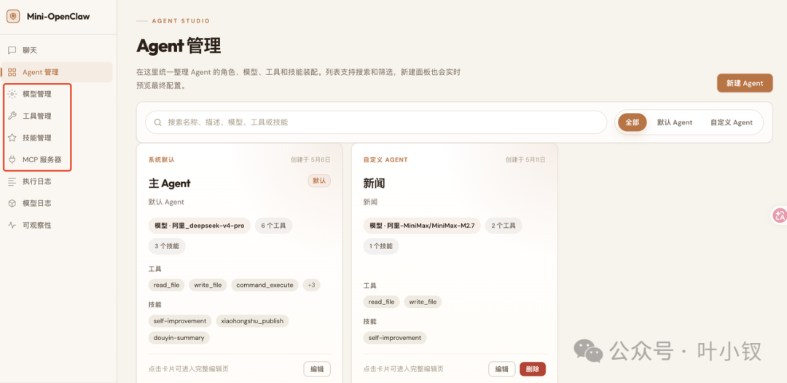Click the MCP 服务器 plug icon
This screenshot has height=383, width=787.
(12, 160)
